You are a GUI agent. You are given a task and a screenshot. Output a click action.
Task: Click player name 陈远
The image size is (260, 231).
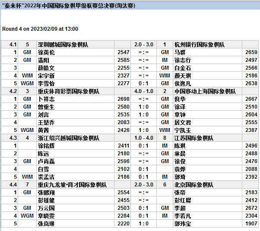point(43,154)
